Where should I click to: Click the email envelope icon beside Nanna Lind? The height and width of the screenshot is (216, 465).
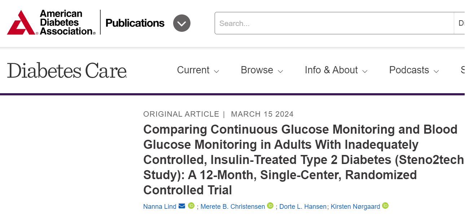[x=182, y=206]
